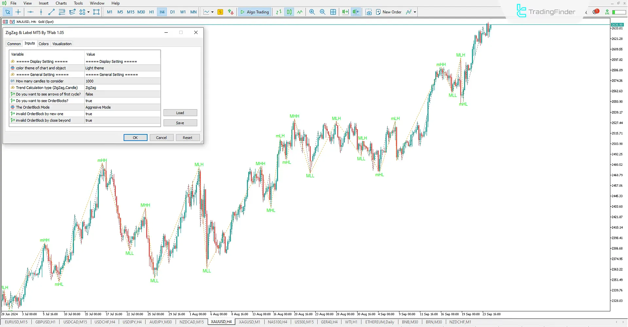Switch the chart to candlestick mode
Screen dimensions: 628x327
pos(289,12)
